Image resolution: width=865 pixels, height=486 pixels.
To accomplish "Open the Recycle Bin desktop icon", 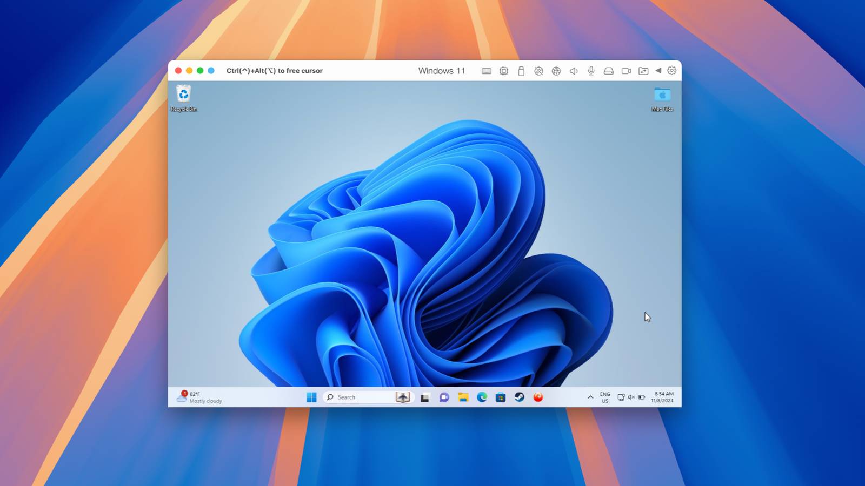I will click(x=184, y=98).
